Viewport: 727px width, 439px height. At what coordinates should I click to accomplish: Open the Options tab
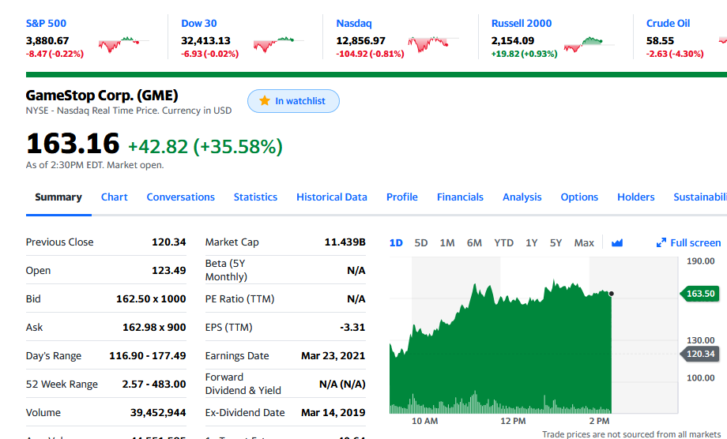579,197
